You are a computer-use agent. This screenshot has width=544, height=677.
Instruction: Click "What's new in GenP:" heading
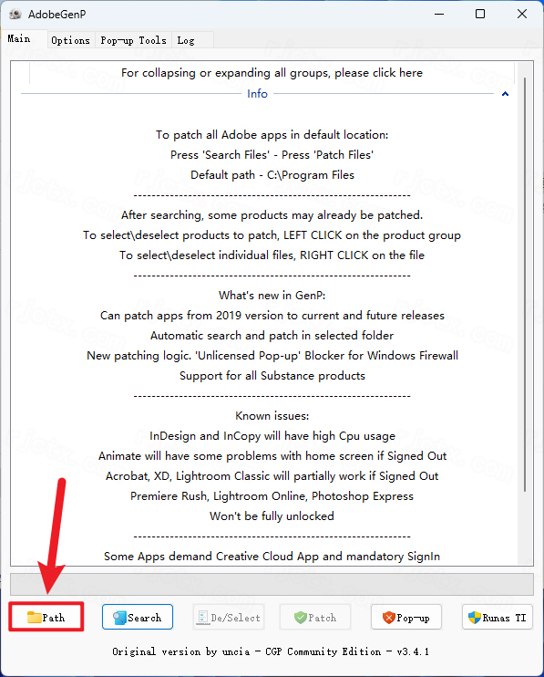[x=272, y=296]
